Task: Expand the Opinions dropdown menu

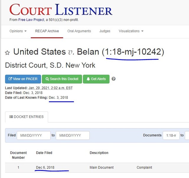Action: (18, 31)
